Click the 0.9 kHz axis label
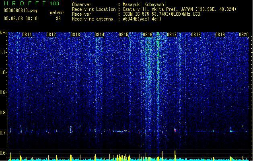The width and height of the screenshot is (253, 161). [x=3, y=93]
